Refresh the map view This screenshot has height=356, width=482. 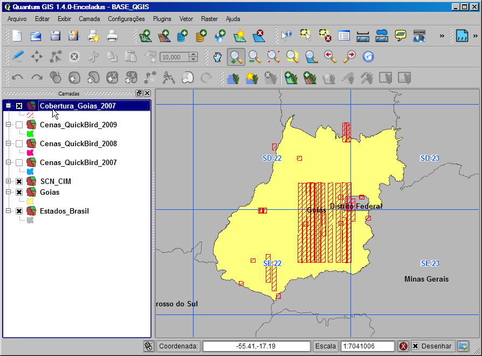click(x=368, y=57)
